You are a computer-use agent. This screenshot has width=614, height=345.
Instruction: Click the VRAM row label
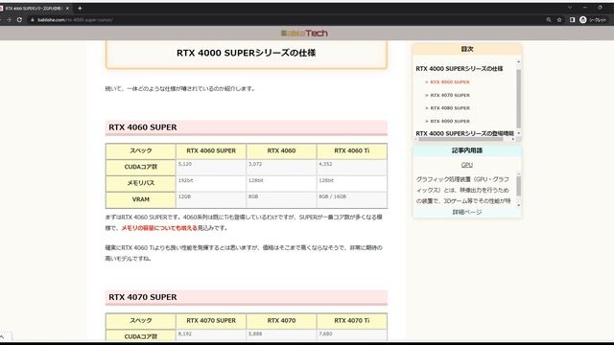[141, 199]
